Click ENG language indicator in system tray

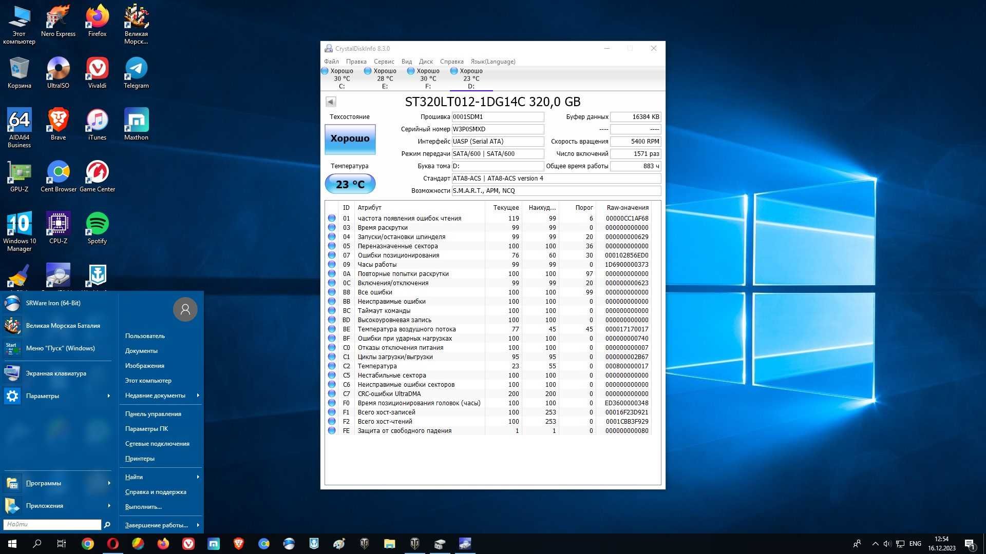[915, 544]
